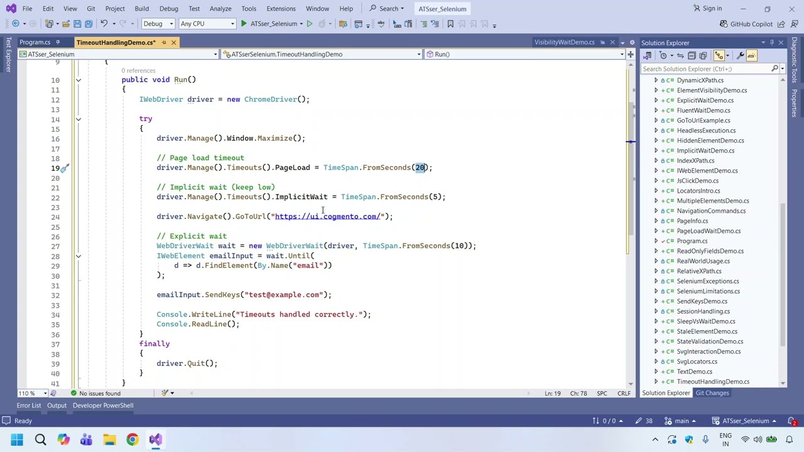Screen dimensions: 804x452
Task: Pin the TimeoutHandlingDemo.cs tab
Action: point(163,42)
